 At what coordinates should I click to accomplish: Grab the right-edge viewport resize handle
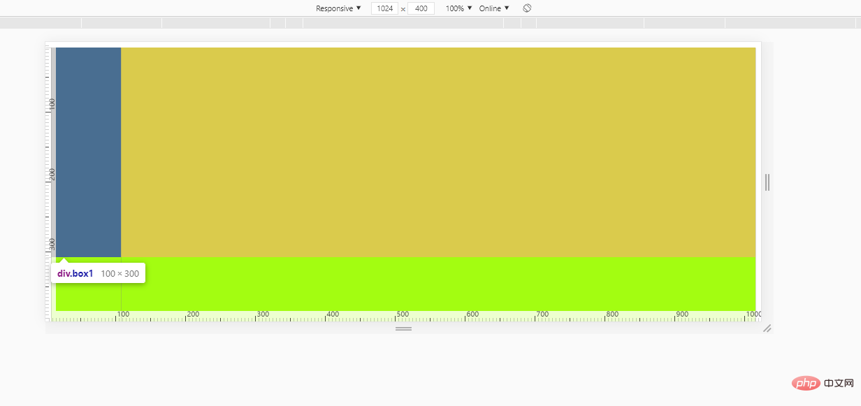point(767,182)
